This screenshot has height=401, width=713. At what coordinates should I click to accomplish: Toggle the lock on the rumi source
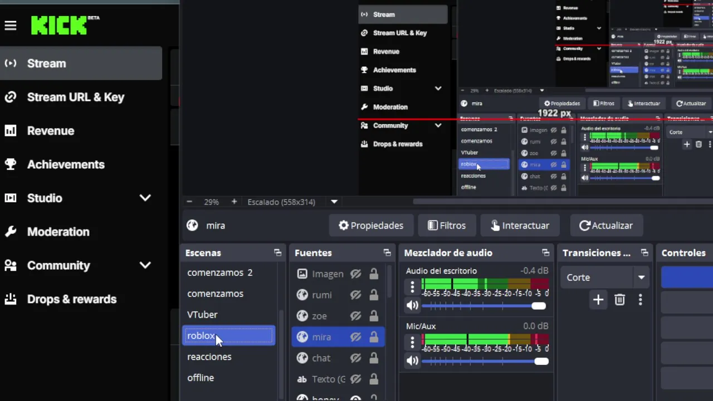click(x=374, y=295)
